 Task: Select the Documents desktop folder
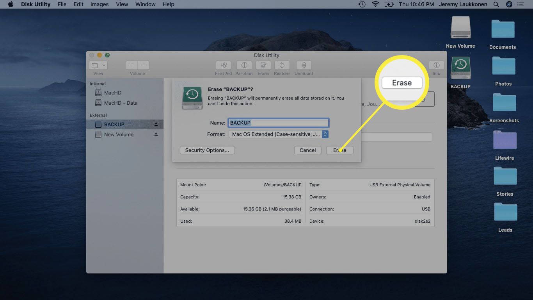(503, 30)
